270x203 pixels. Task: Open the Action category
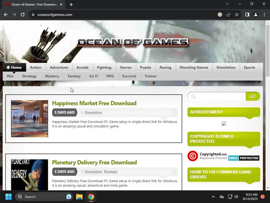coord(36,67)
